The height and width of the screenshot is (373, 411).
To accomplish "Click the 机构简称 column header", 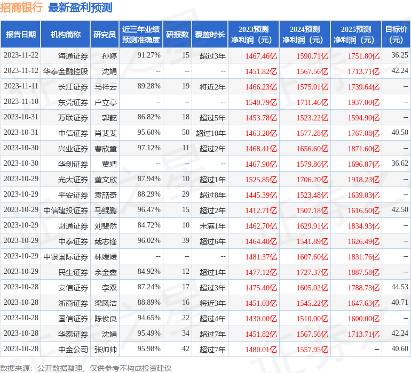I will click(66, 34).
